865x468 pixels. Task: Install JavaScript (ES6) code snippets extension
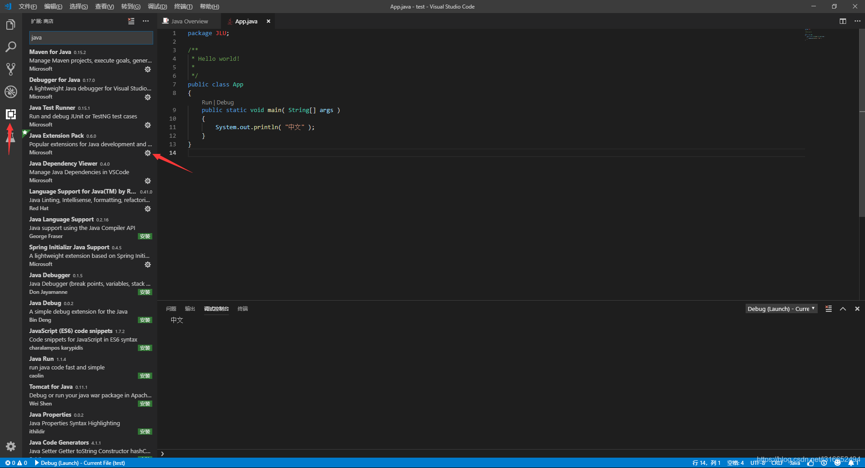tap(145, 348)
